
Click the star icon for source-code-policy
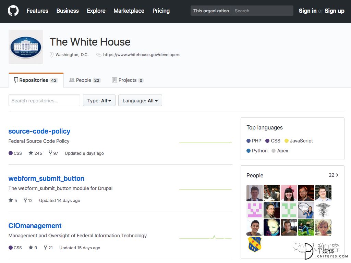click(x=31, y=153)
